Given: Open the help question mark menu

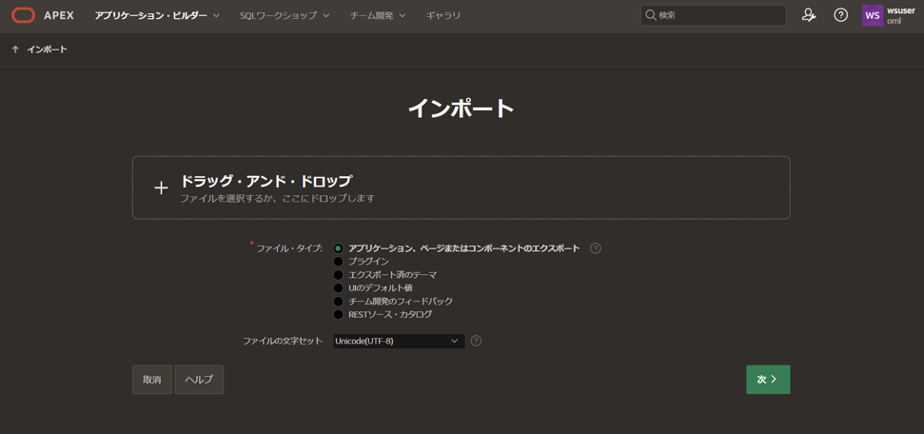Looking at the screenshot, I should coord(840,15).
